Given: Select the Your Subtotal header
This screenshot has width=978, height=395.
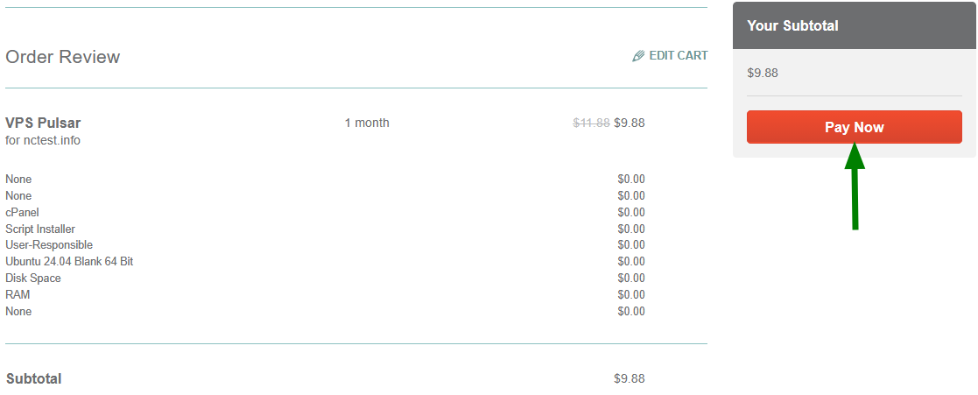Looking at the screenshot, I should coord(792,26).
